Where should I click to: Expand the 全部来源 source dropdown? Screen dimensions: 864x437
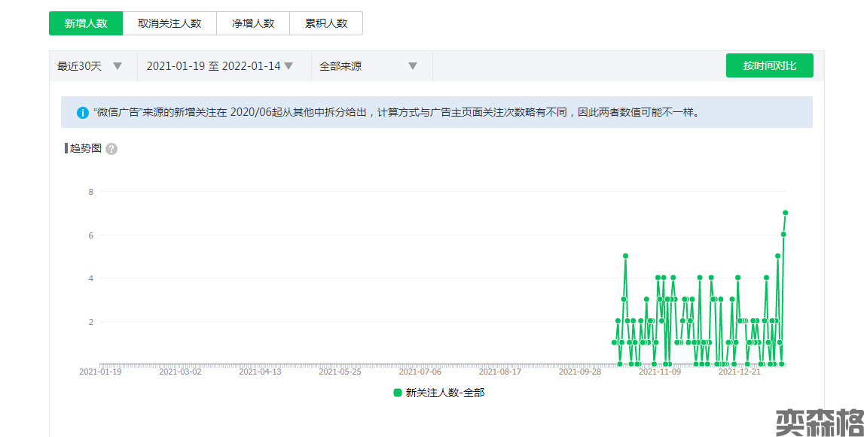click(x=368, y=66)
